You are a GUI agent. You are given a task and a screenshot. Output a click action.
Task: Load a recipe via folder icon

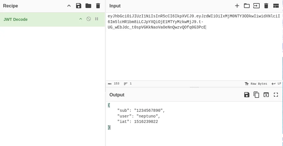88,6
